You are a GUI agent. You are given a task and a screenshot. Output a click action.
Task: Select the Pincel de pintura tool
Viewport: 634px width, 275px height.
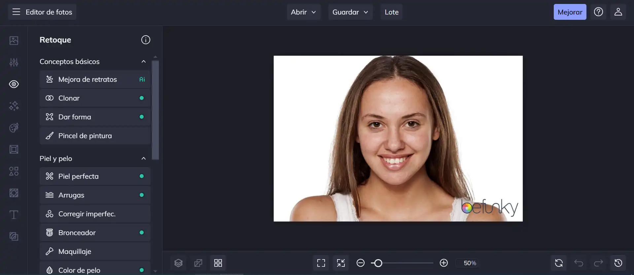tap(95, 136)
